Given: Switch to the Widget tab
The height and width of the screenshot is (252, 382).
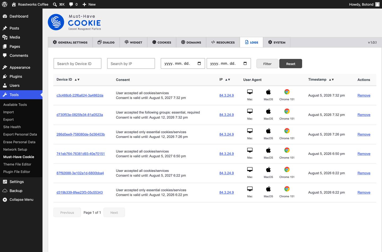Looking at the screenshot, I should tap(133, 42).
